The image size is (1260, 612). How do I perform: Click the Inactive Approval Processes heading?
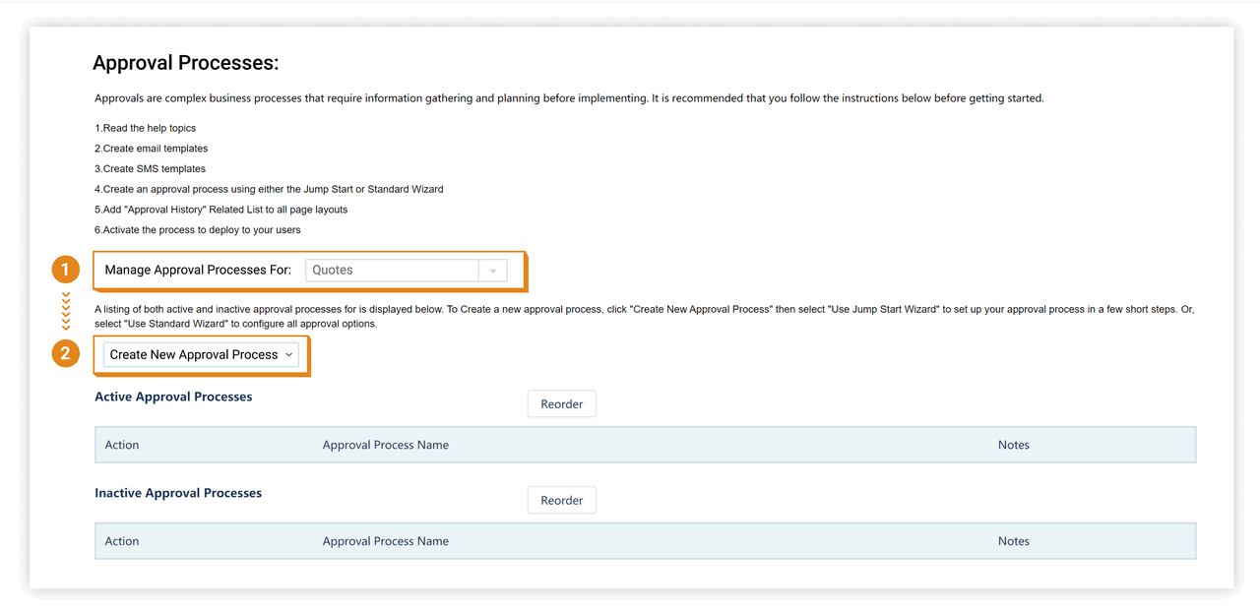coord(178,493)
